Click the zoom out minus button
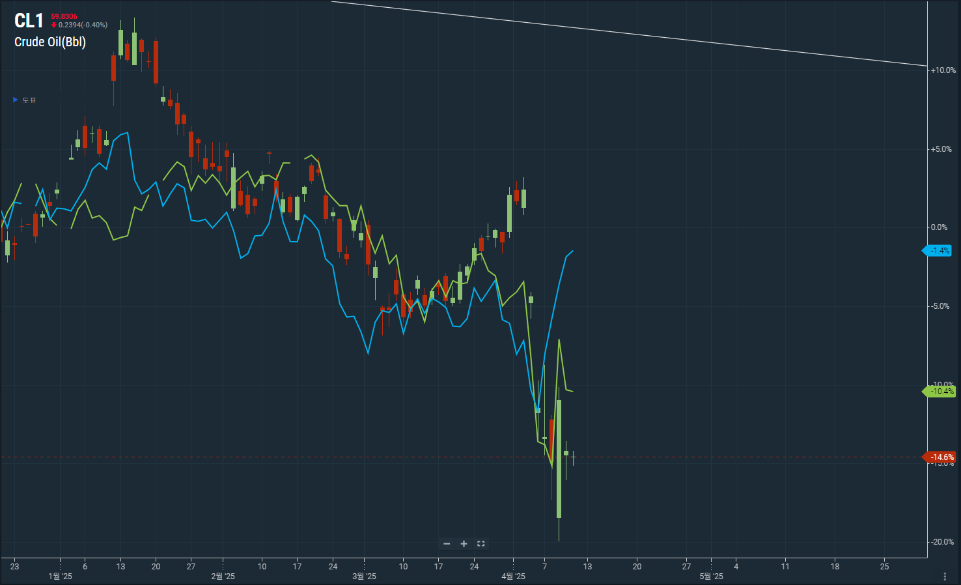 point(447,544)
